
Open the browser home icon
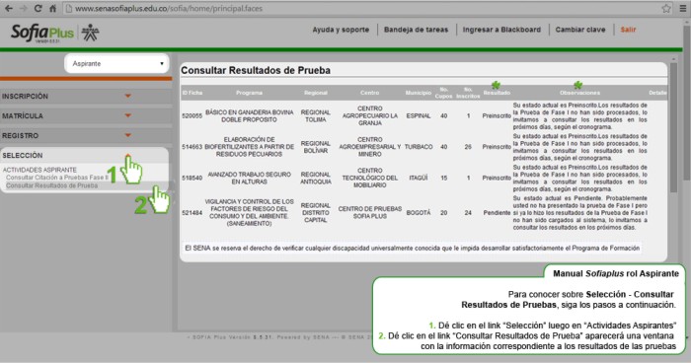pyautogui.click(x=52, y=8)
